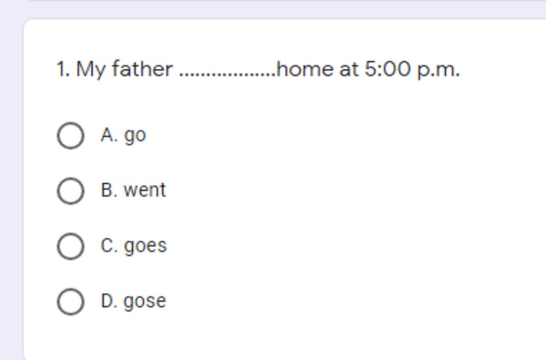This screenshot has height=360, width=546.
Task: Click the "5:00" time in the question
Action: 388,69
